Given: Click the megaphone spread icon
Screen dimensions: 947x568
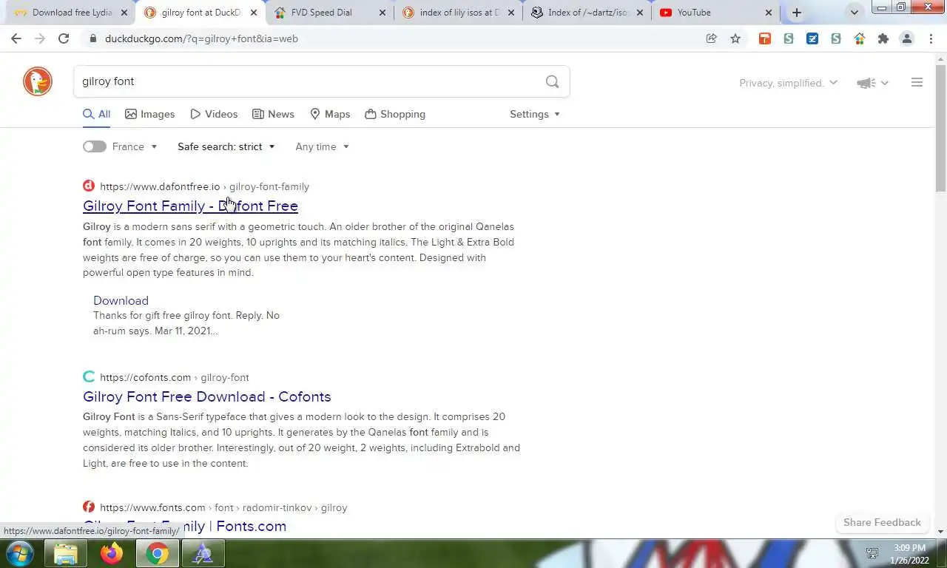Looking at the screenshot, I should [866, 83].
